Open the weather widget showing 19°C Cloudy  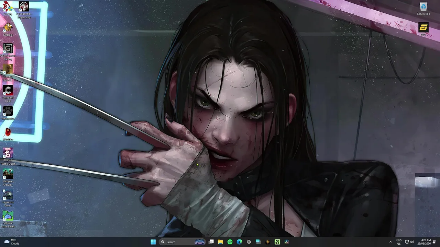(12, 242)
